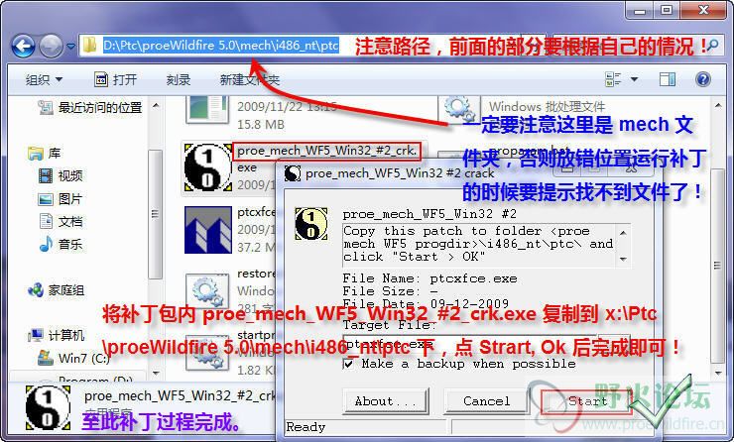Open the view options dropdown arrow

point(634,79)
